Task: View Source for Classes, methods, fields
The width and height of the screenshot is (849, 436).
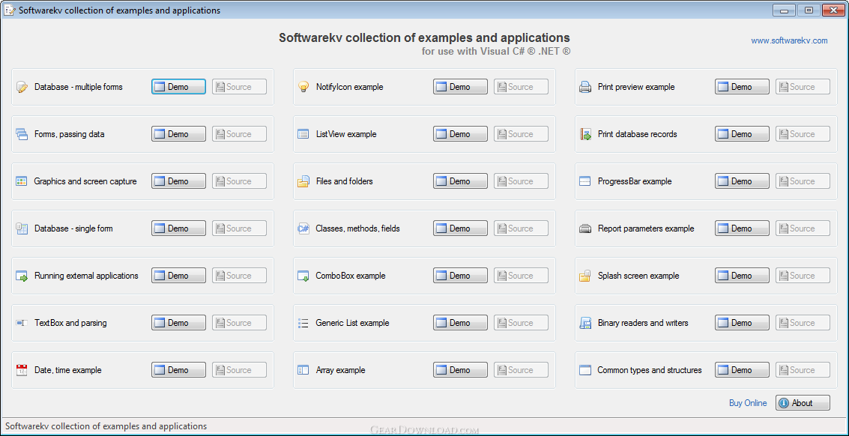Action: point(521,228)
